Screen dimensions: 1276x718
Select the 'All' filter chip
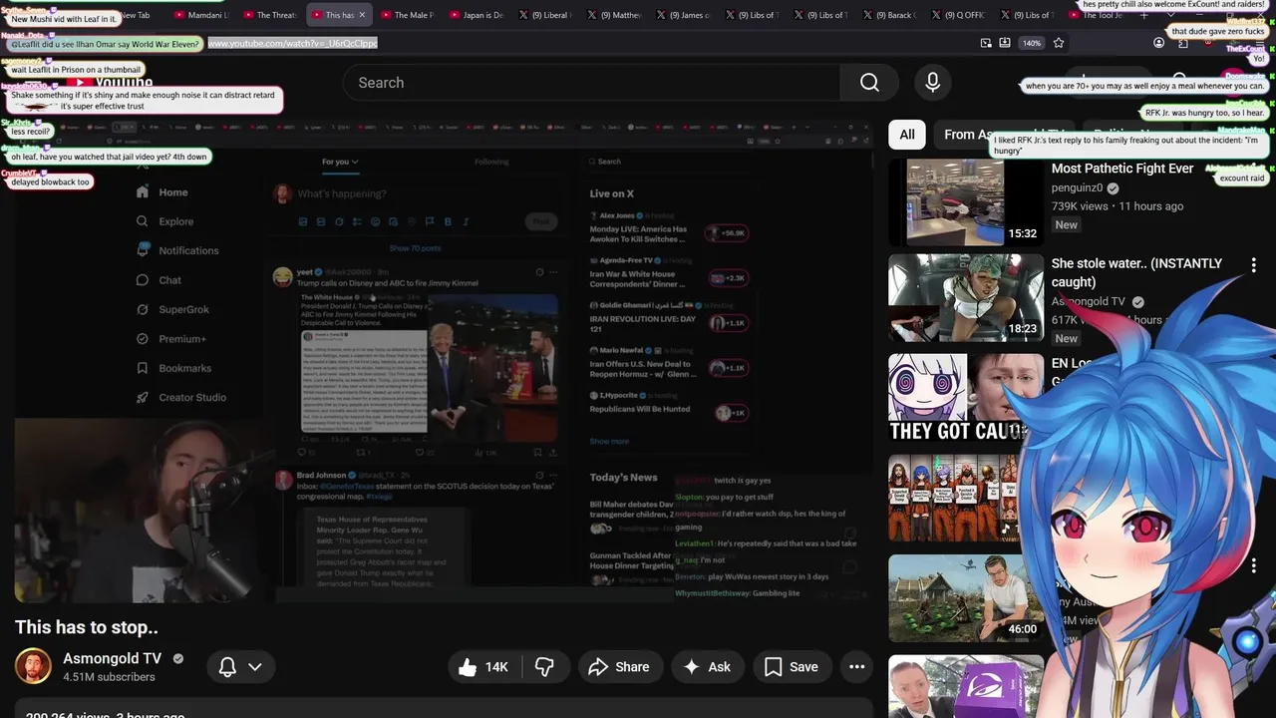coord(907,135)
